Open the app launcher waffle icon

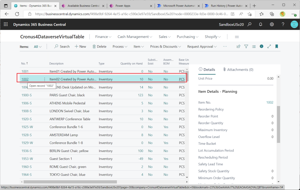6,25
